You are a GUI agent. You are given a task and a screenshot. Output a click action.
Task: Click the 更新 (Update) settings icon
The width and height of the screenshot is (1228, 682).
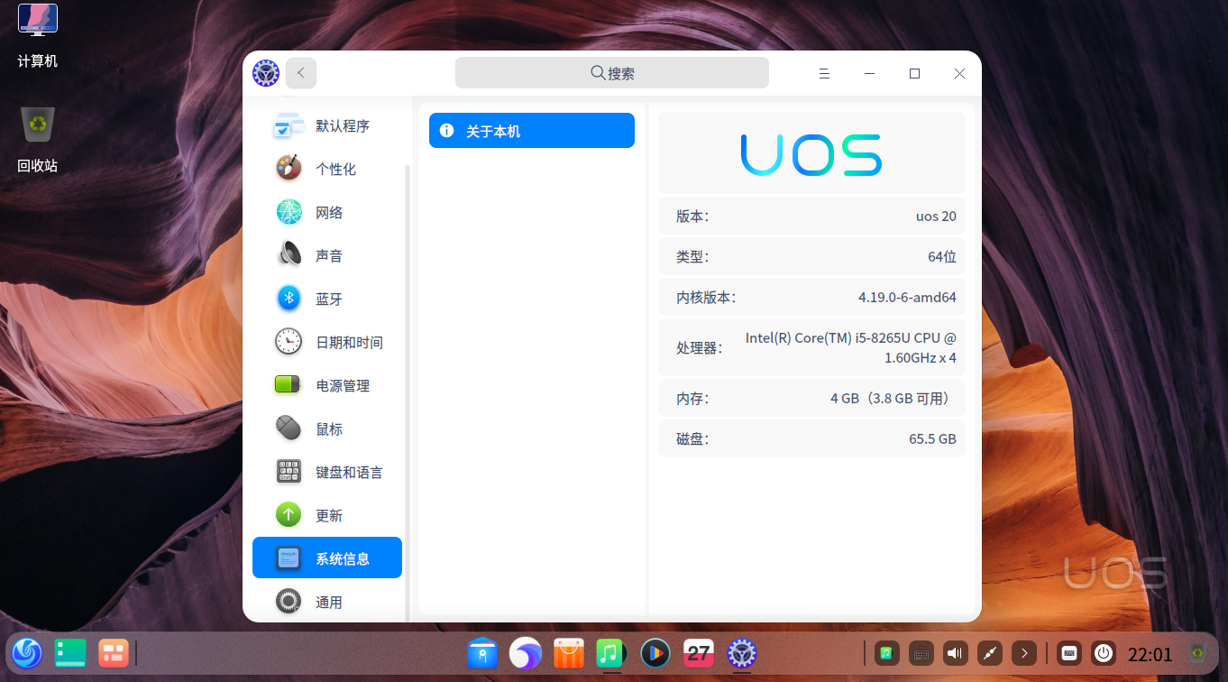pyautogui.click(x=289, y=515)
